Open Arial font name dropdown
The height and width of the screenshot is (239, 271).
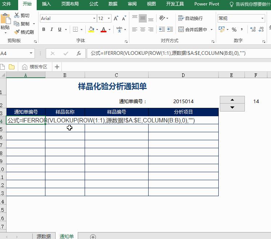pyautogui.click(x=94, y=18)
